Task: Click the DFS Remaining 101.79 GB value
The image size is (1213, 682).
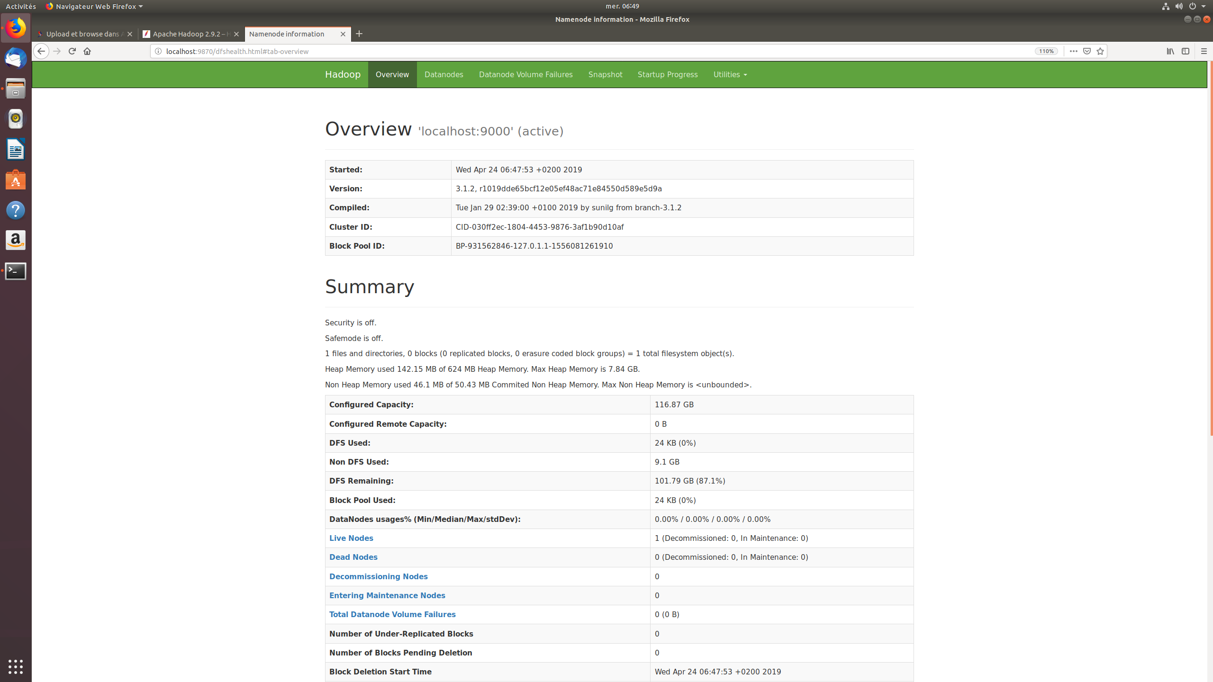Action: pos(690,481)
